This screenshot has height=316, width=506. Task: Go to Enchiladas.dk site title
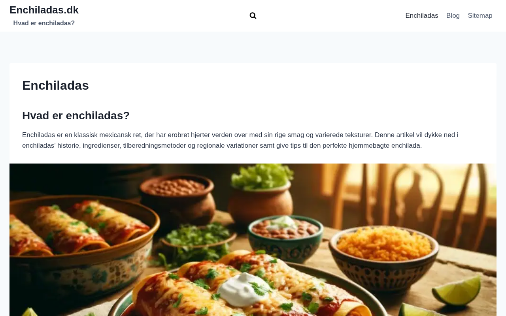[44, 10]
